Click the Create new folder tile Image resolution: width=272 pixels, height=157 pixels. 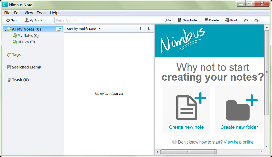pyautogui.click(x=239, y=109)
